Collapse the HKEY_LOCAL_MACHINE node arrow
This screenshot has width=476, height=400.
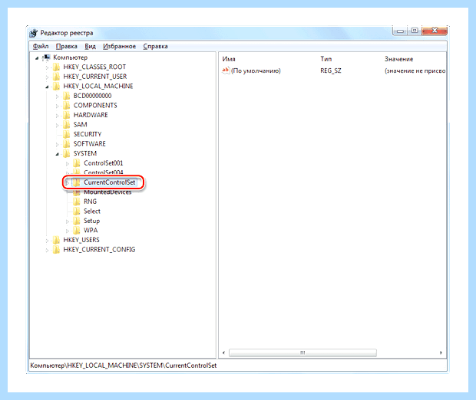click(47, 87)
